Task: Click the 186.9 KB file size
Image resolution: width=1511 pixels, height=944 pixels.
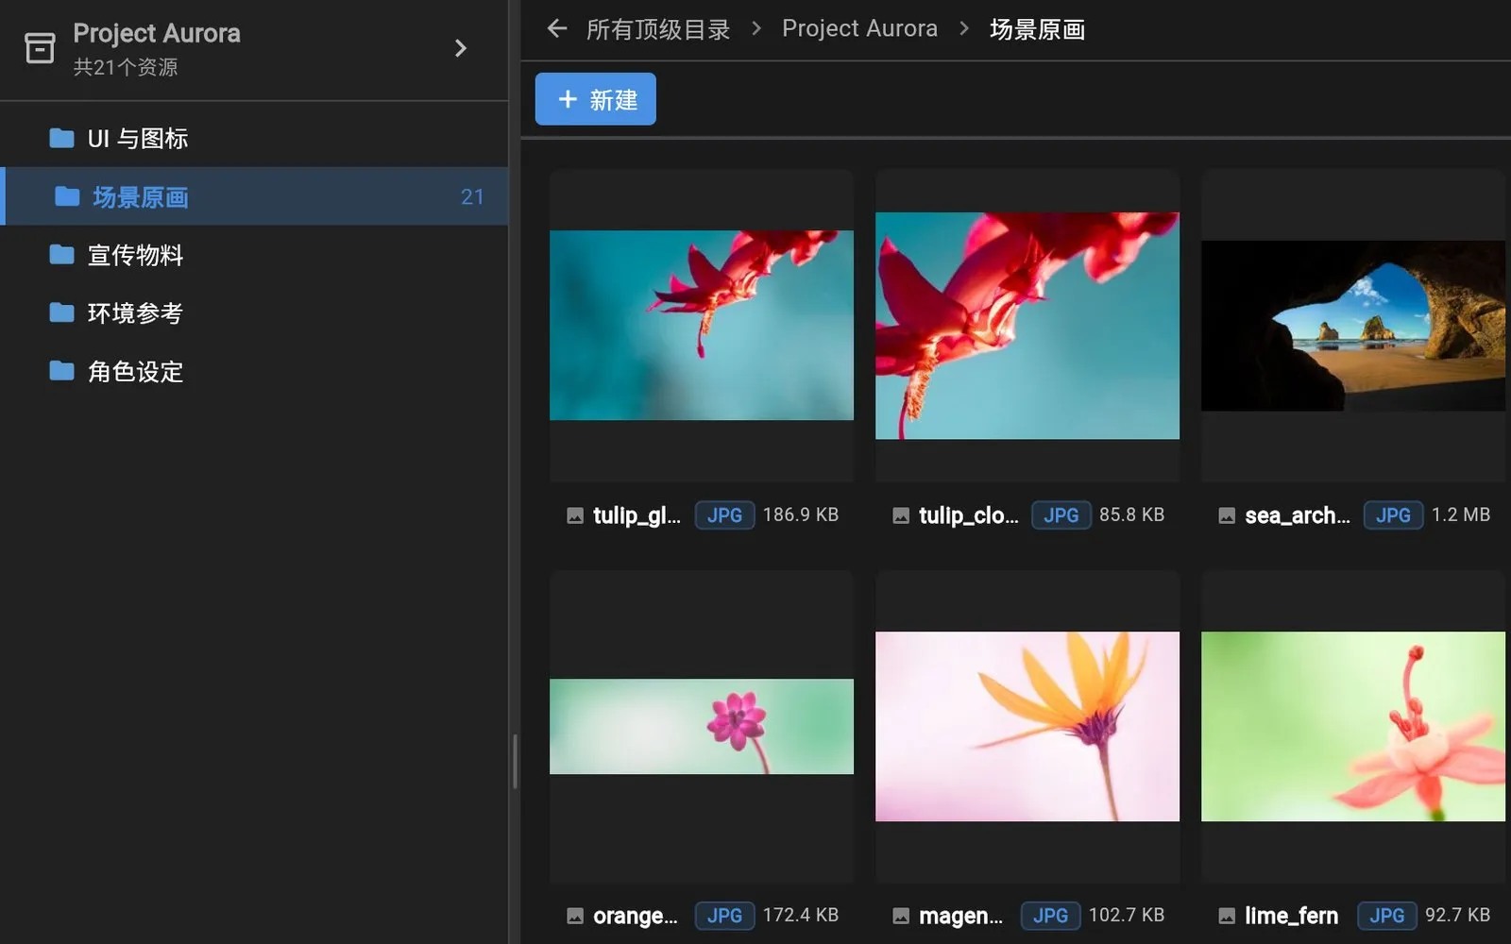Action: tap(801, 514)
